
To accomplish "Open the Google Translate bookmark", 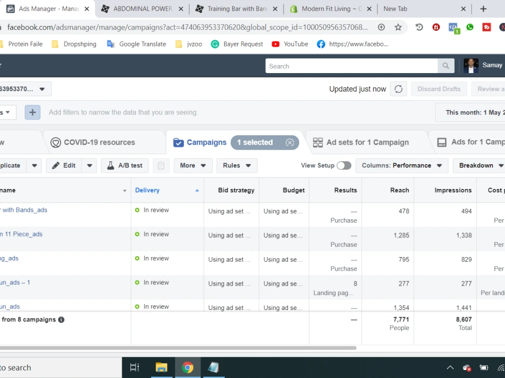I will click(x=136, y=44).
